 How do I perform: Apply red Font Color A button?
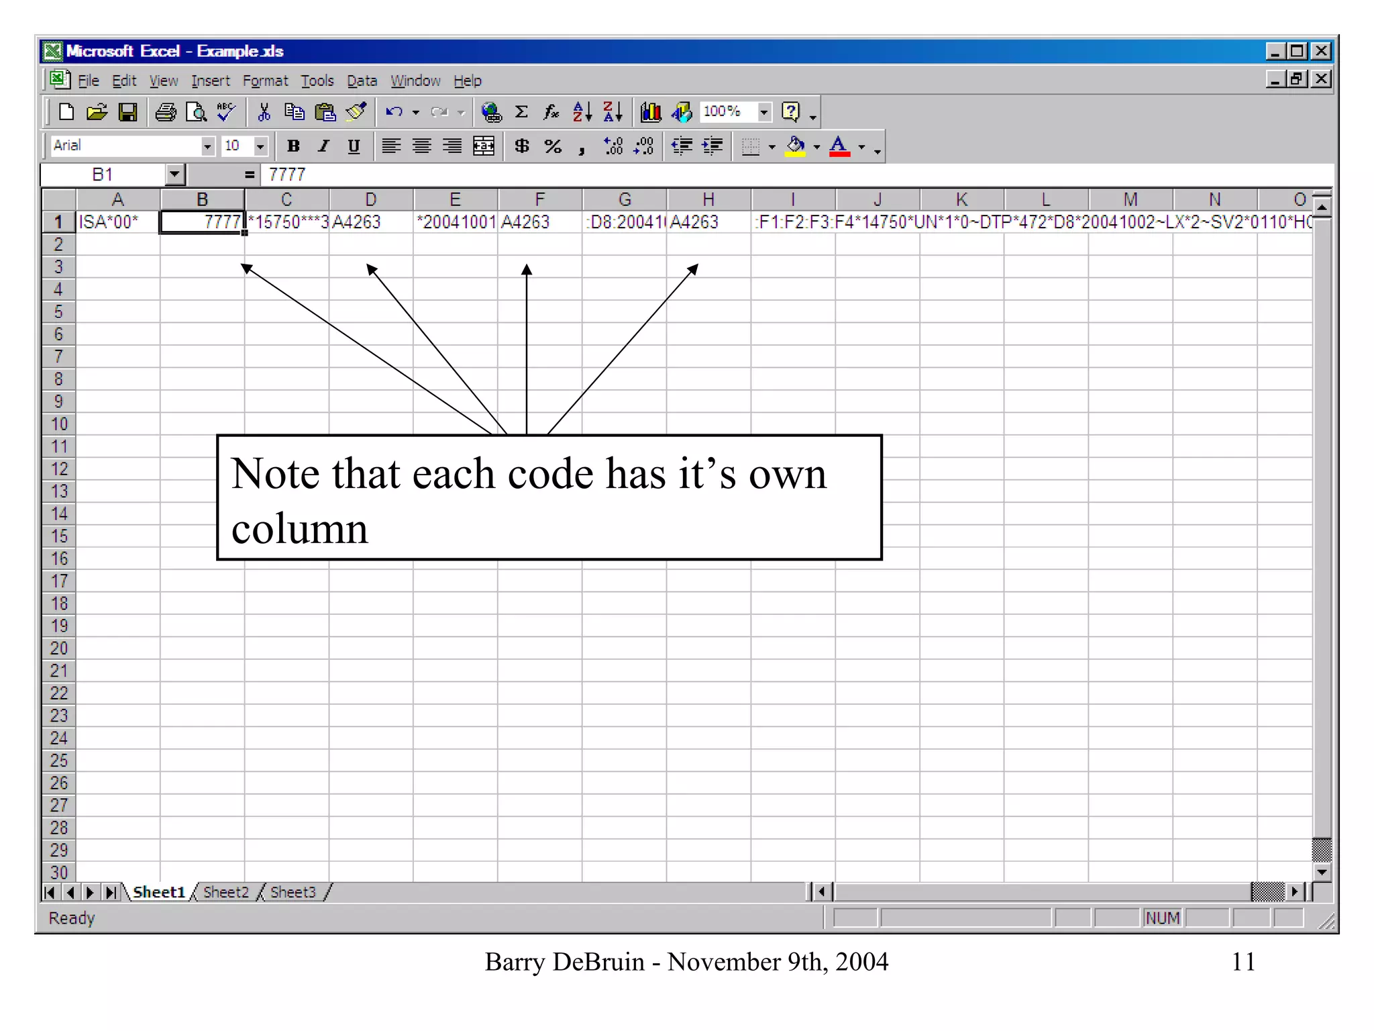pos(839,146)
